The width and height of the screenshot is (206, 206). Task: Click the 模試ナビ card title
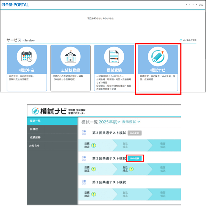click(x=158, y=70)
